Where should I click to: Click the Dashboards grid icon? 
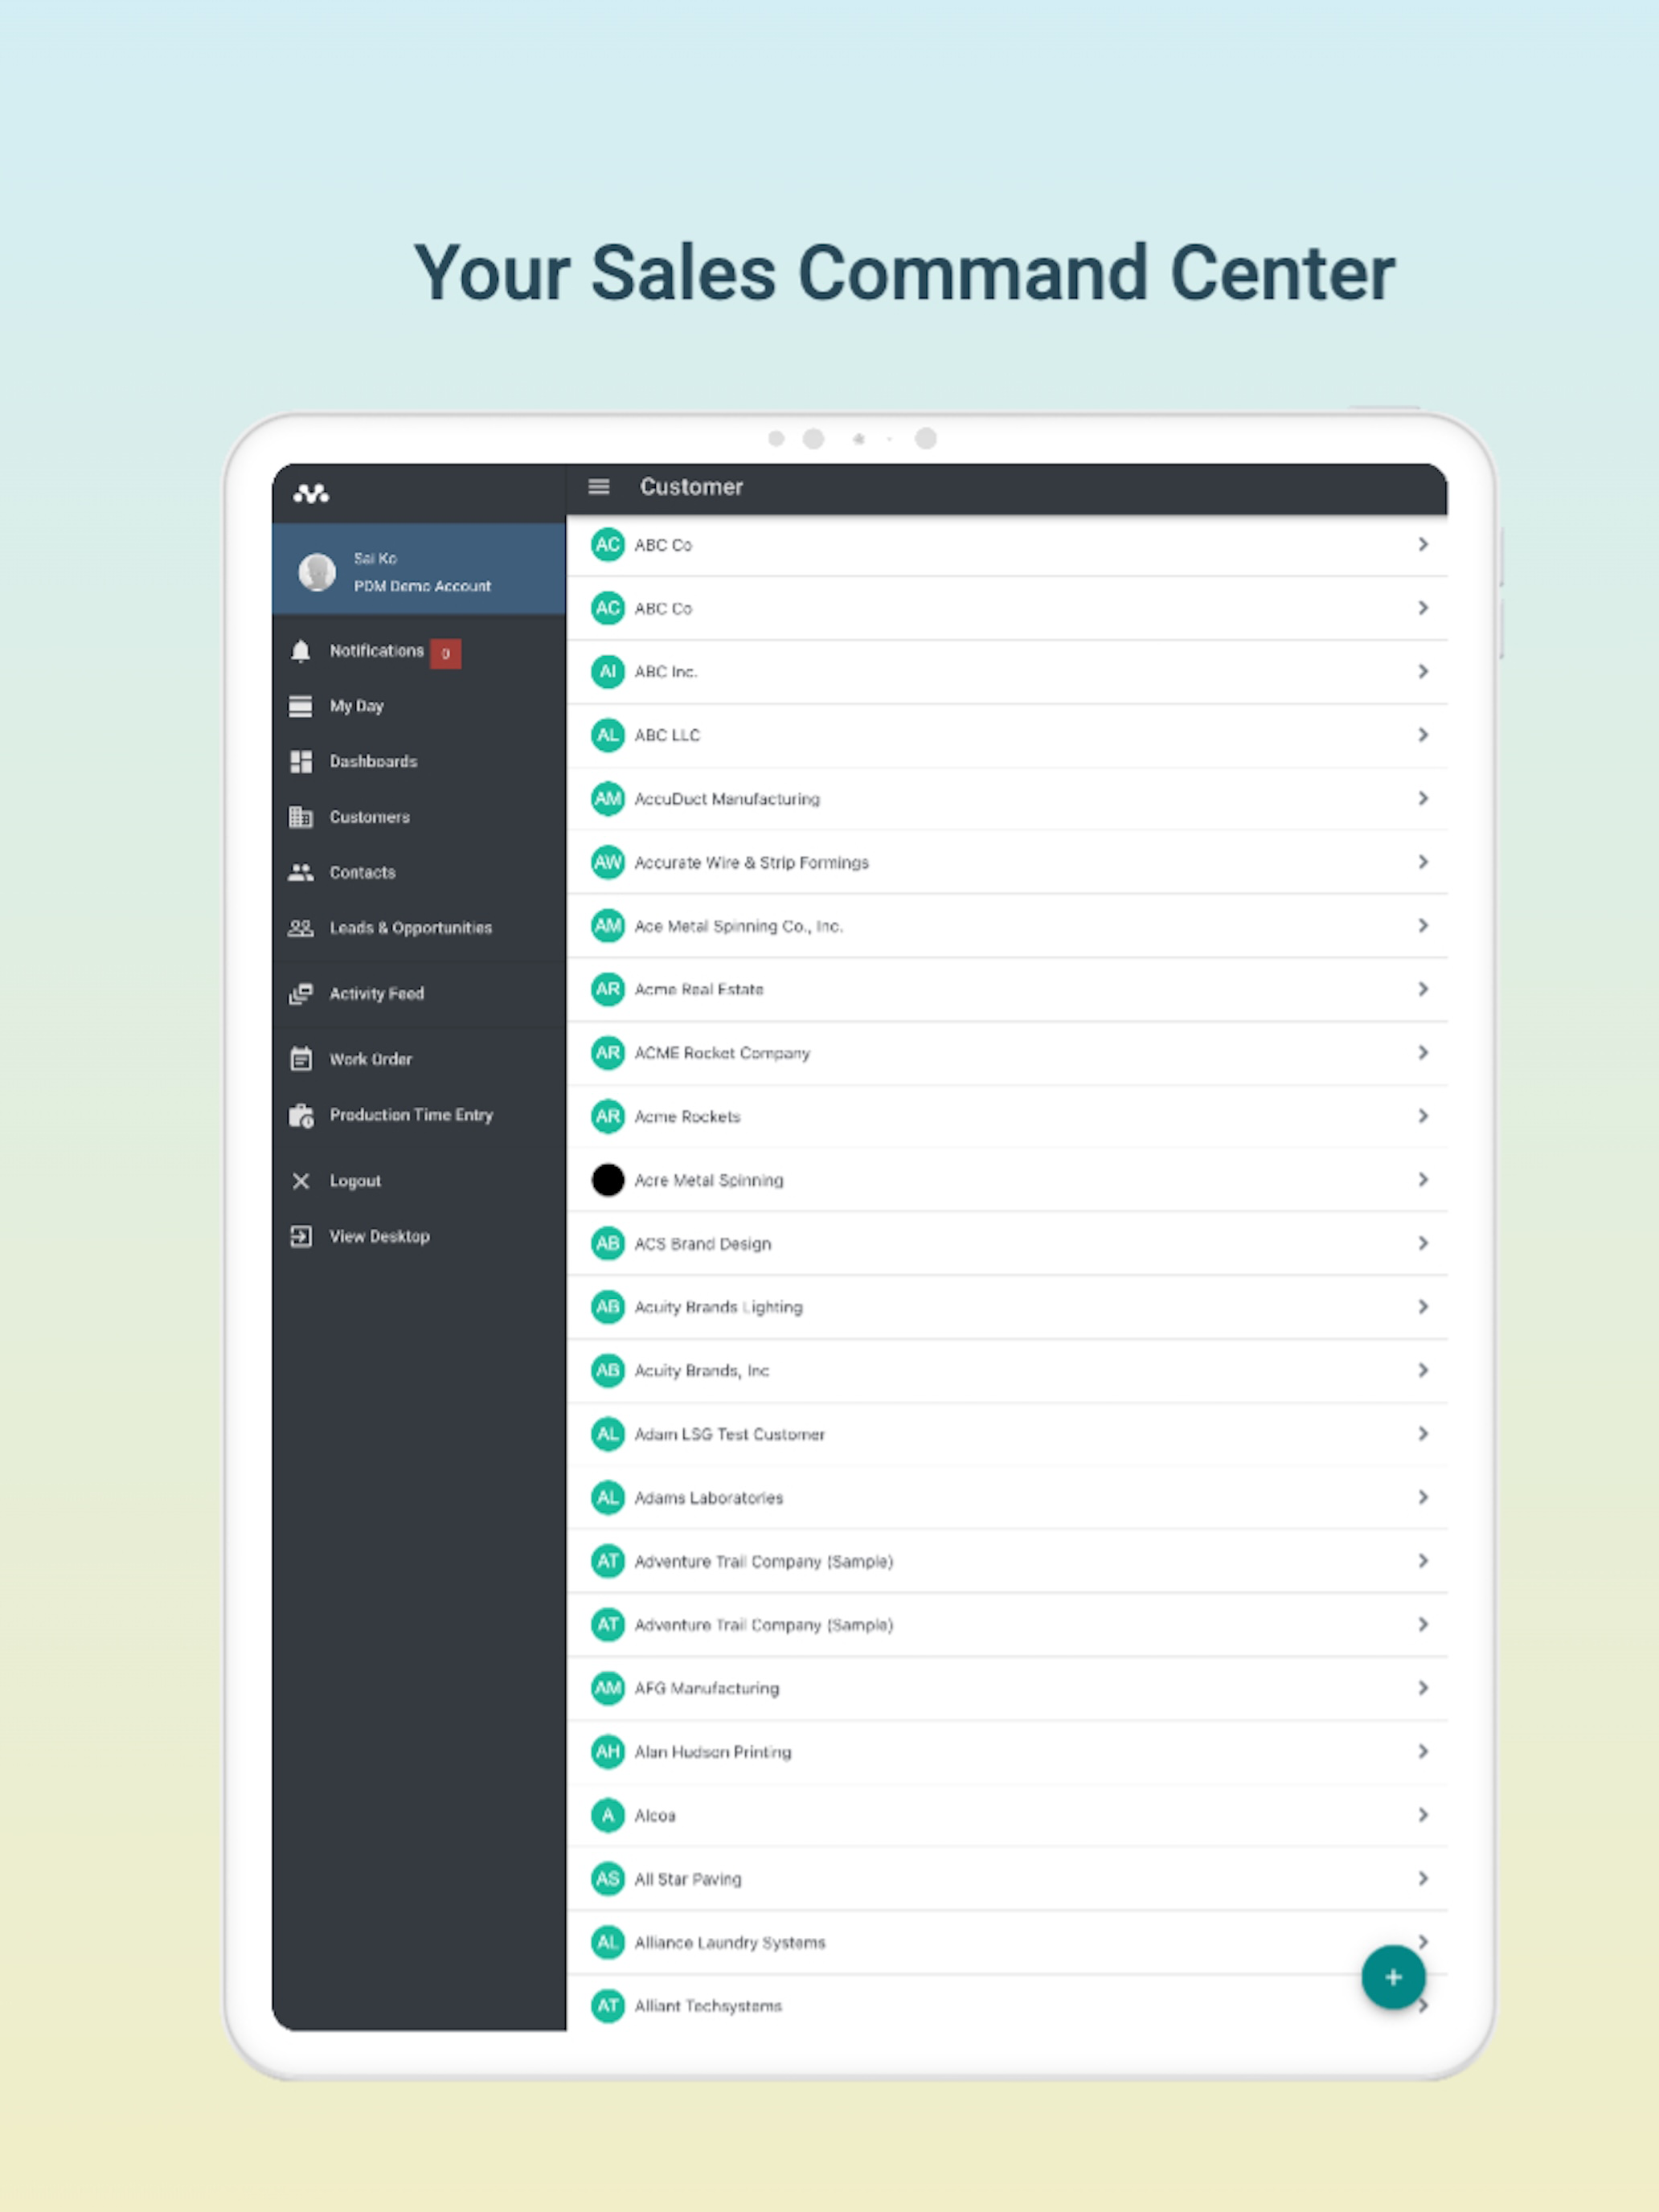coord(300,762)
